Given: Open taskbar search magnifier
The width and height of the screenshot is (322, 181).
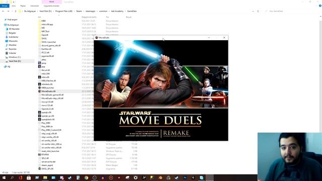Looking at the screenshot, I should click(x=12, y=177).
